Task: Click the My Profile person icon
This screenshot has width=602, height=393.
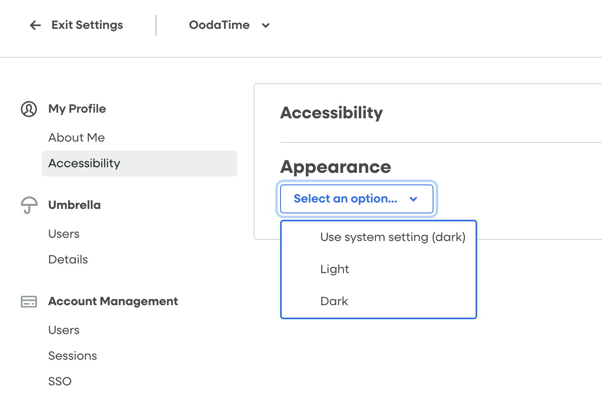Action: tap(29, 109)
